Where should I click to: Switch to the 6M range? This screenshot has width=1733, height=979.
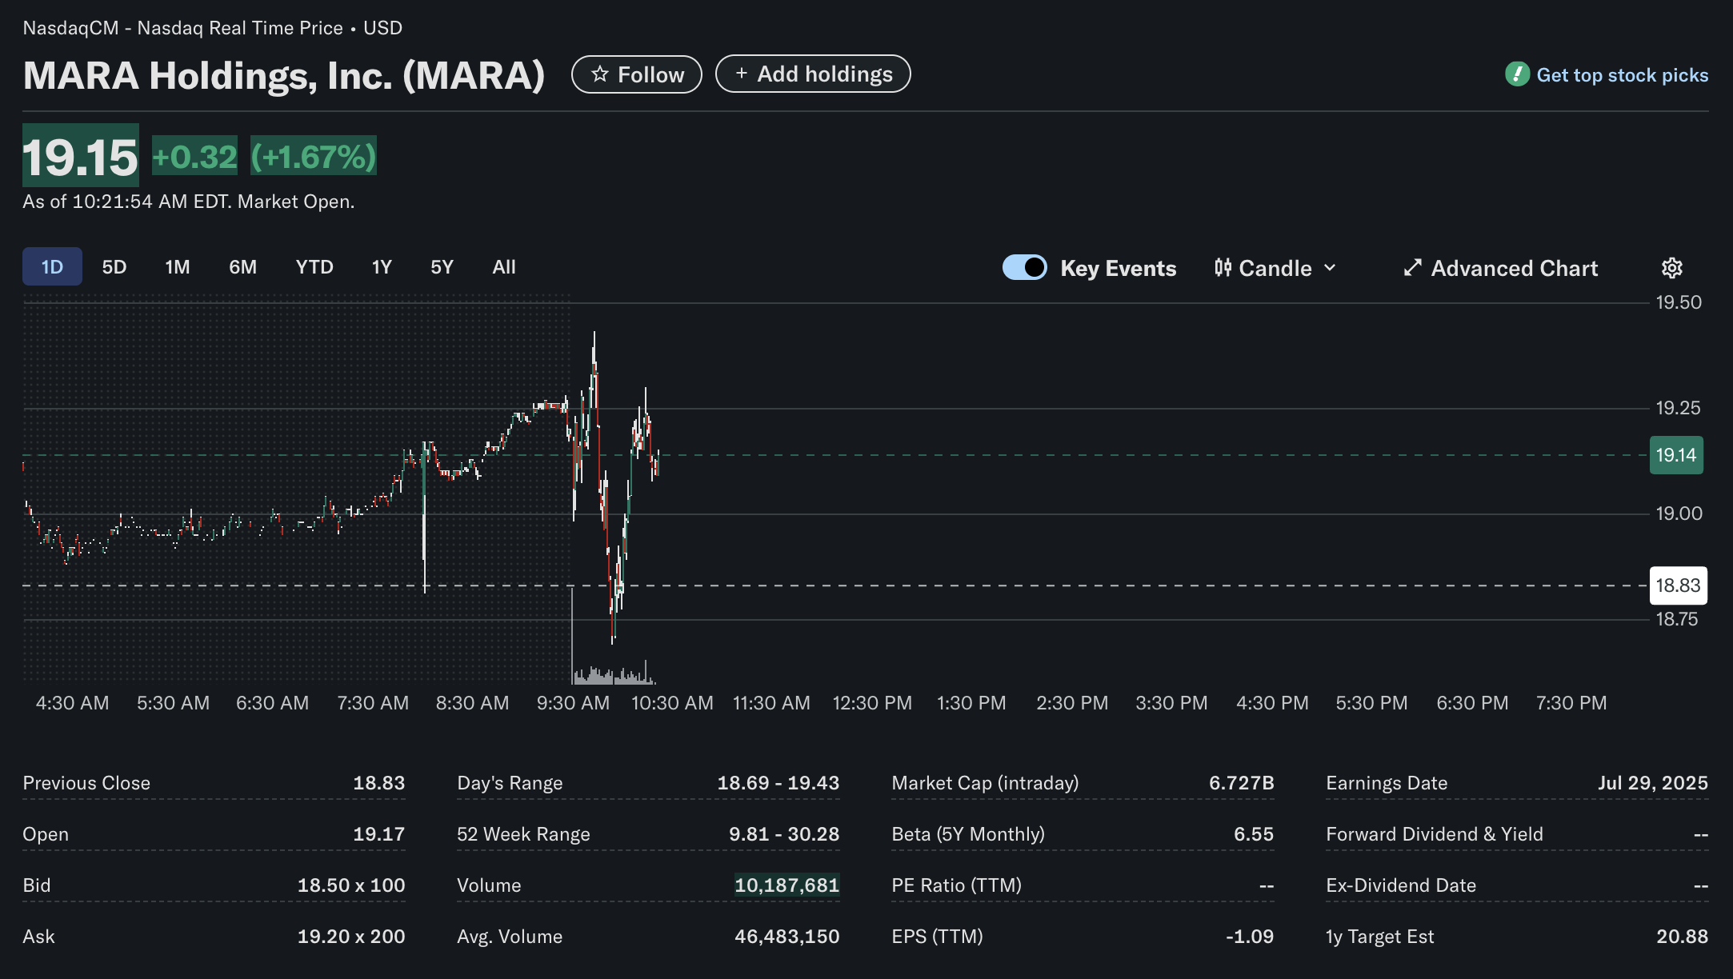[x=243, y=267]
